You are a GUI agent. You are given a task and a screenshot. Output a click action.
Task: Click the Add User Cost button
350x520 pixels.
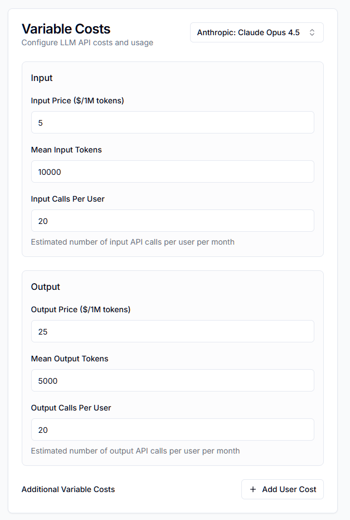[282, 489]
